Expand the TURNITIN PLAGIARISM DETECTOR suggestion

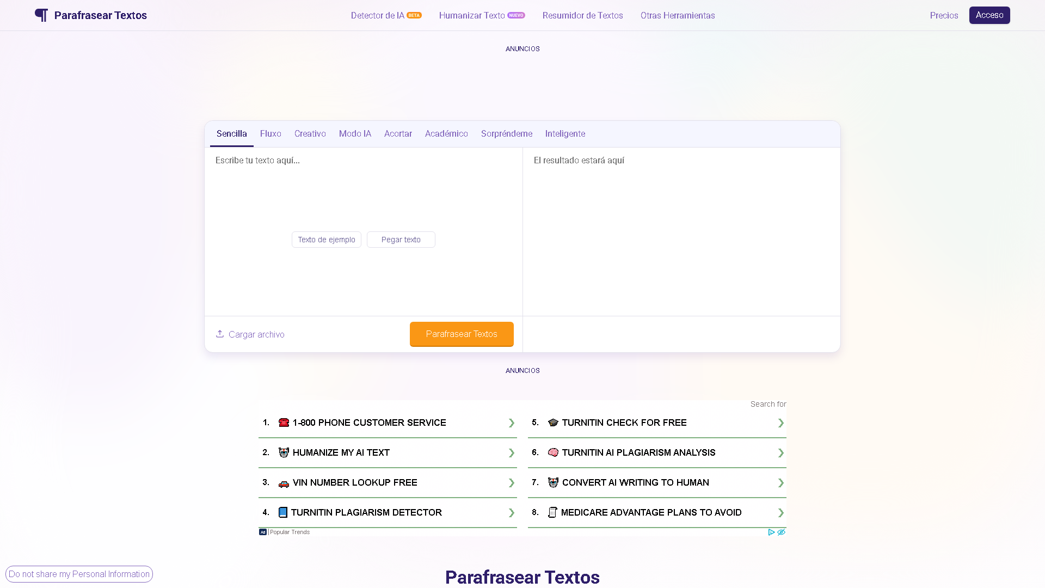coord(511,512)
